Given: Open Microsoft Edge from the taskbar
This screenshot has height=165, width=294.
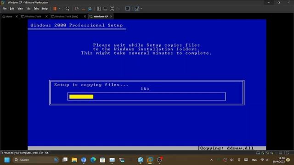Looking at the screenshot, I should (x=93, y=160).
